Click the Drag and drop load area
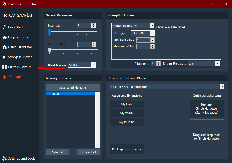 207,137
